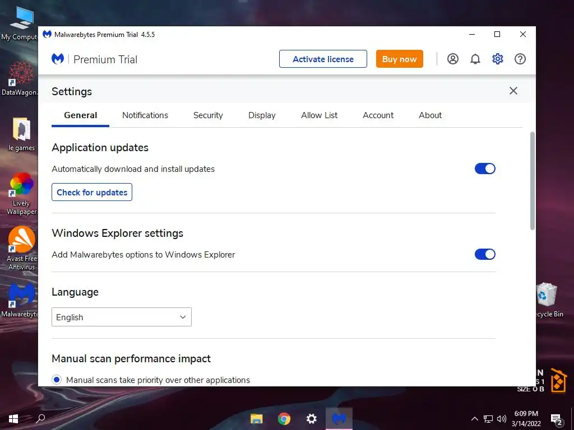Open File Explorer from the taskbar
574x430 pixels.
tap(256, 419)
